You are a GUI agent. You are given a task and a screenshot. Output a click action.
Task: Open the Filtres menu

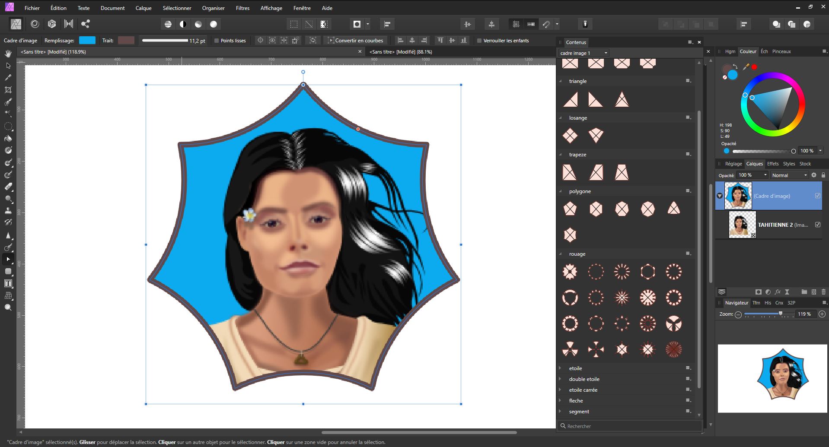pyautogui.click(x=242, y=8)
